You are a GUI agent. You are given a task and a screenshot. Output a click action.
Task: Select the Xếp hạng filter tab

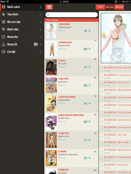(x=110, y=7)
